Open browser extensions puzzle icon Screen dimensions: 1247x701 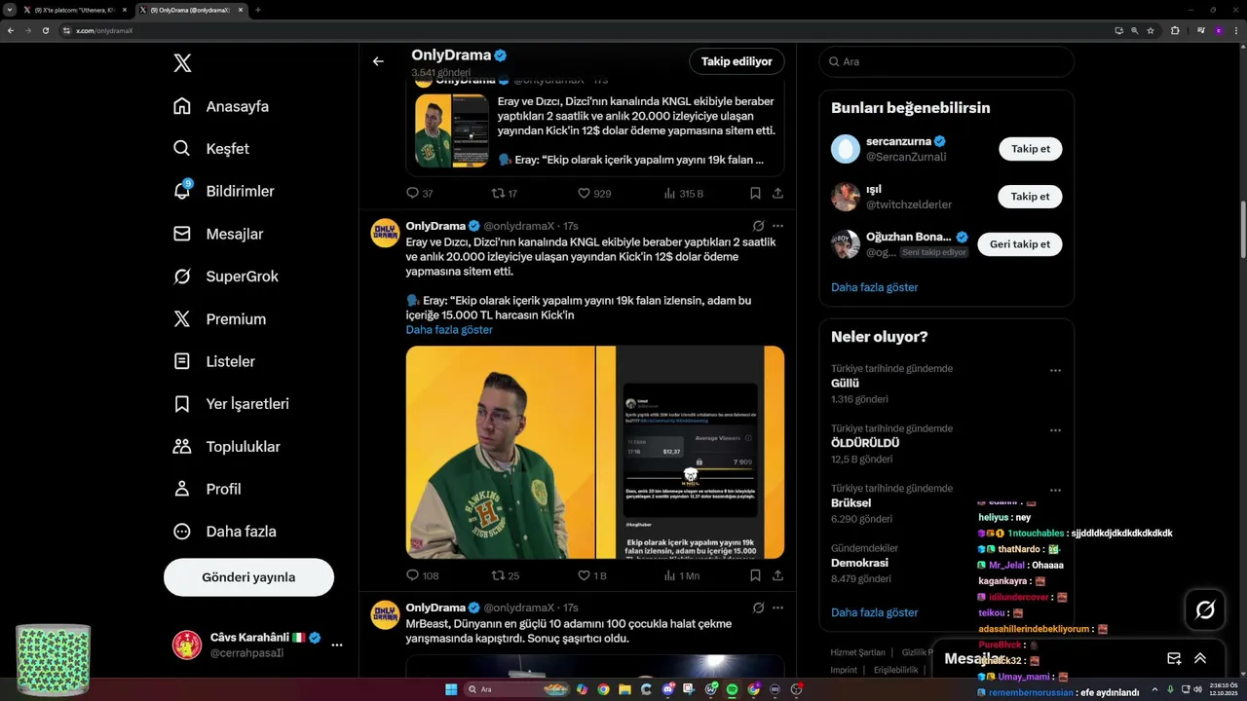1175,30
